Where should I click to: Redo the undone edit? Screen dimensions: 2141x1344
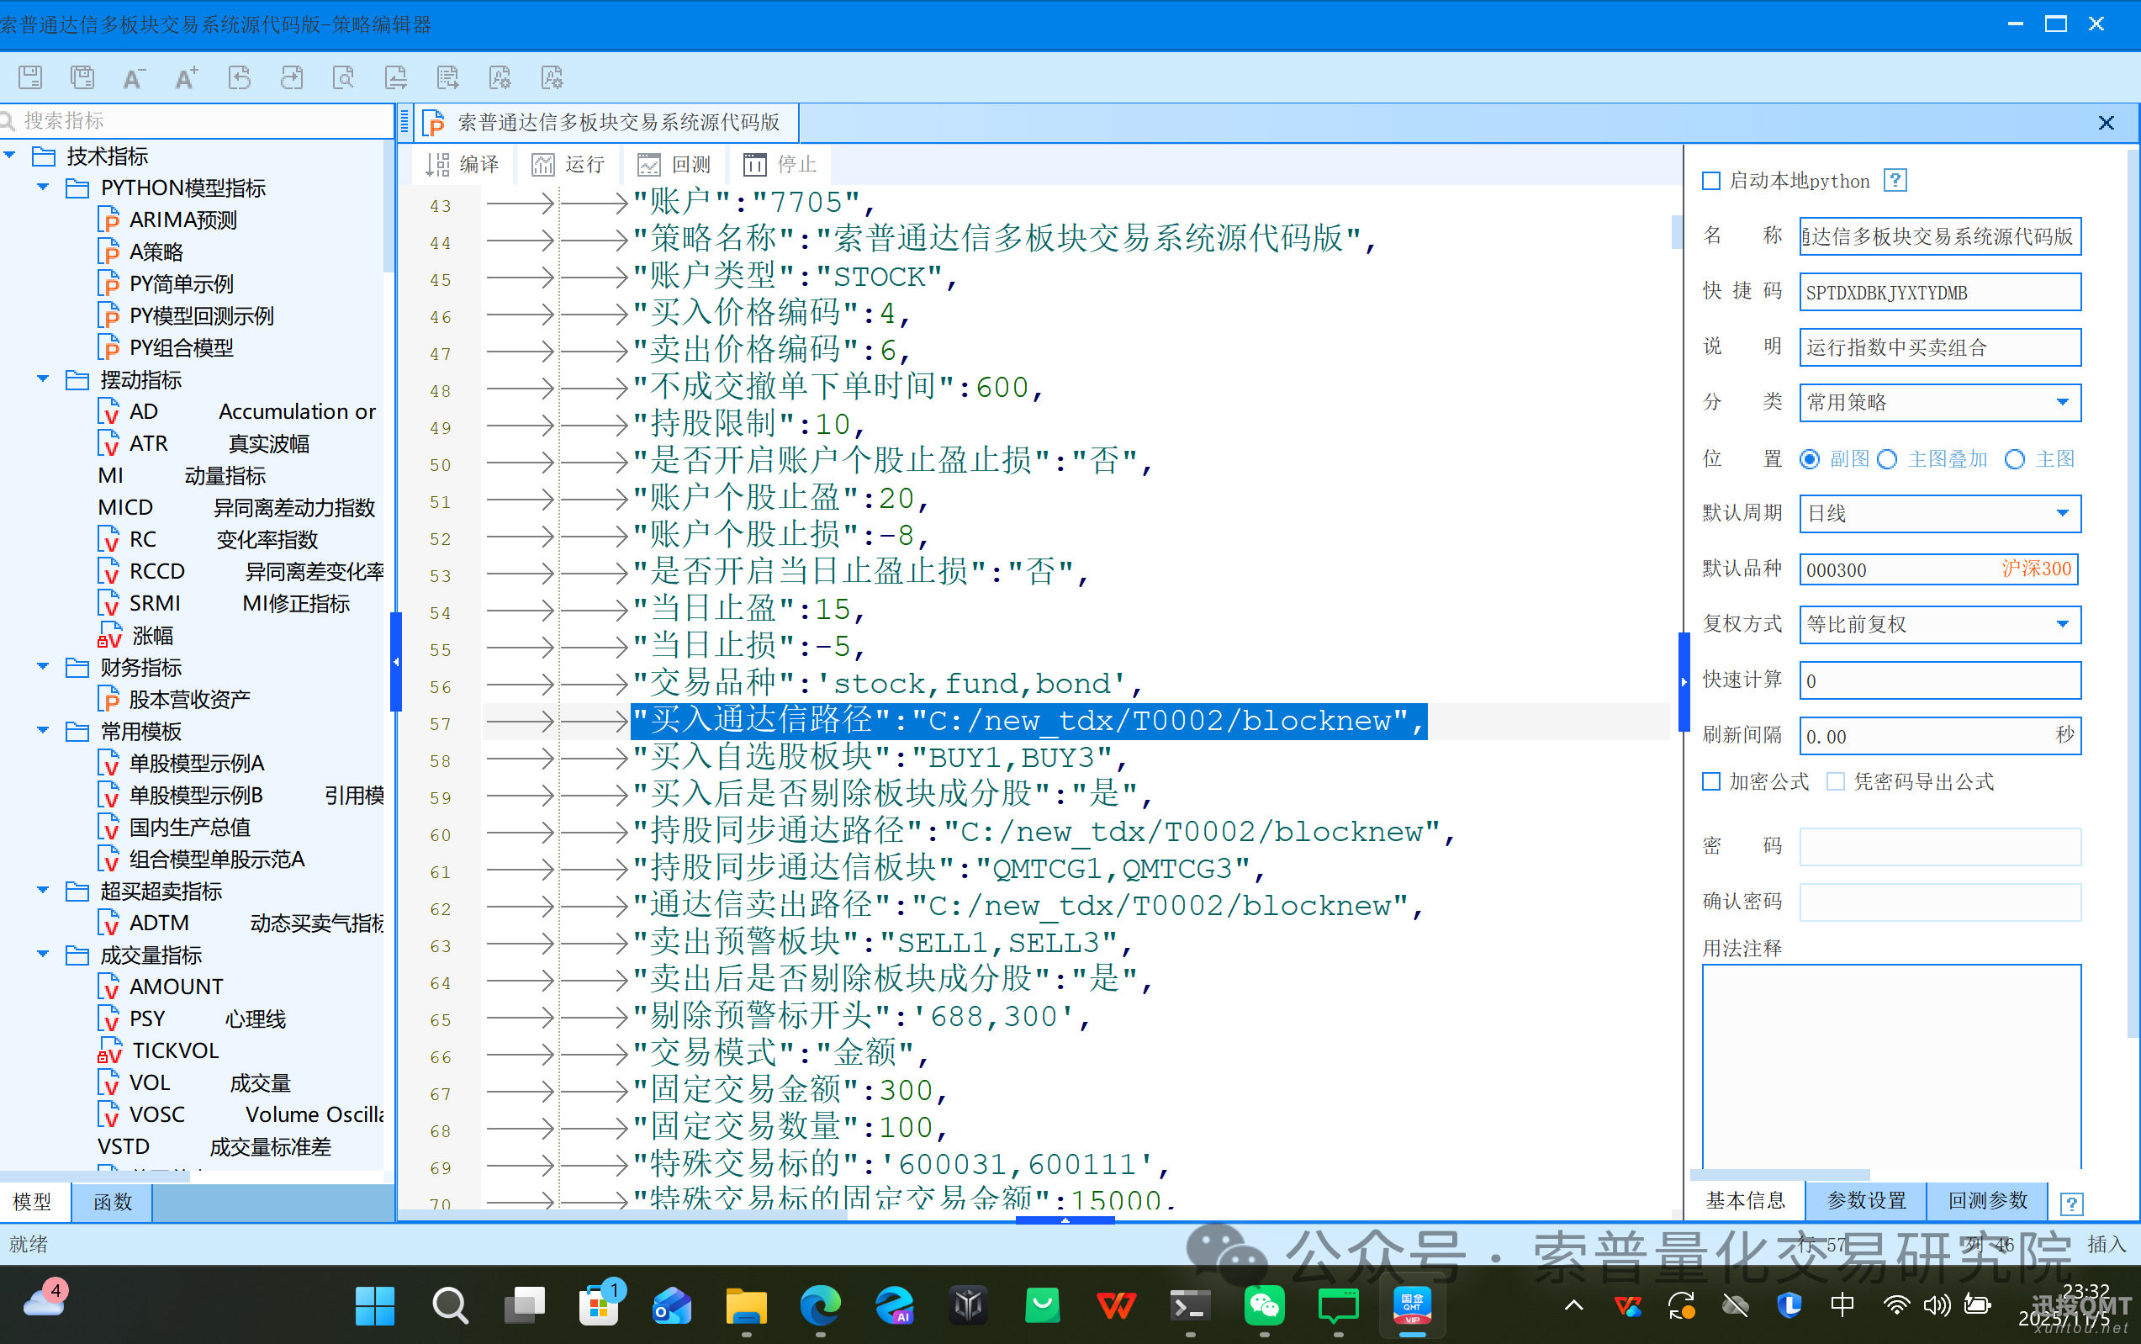coord(292,77)
